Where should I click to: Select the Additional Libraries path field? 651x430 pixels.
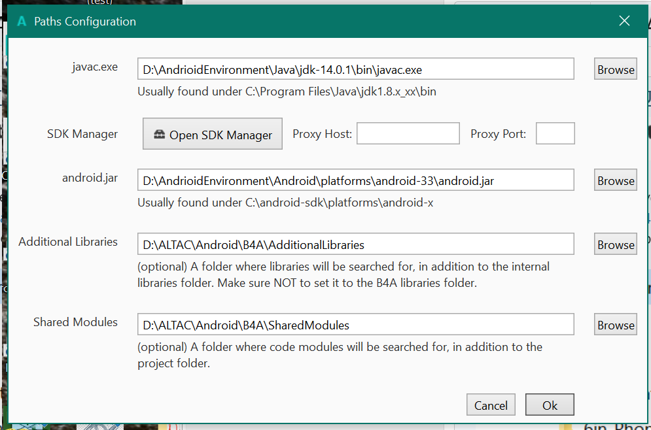pos(355,244)
